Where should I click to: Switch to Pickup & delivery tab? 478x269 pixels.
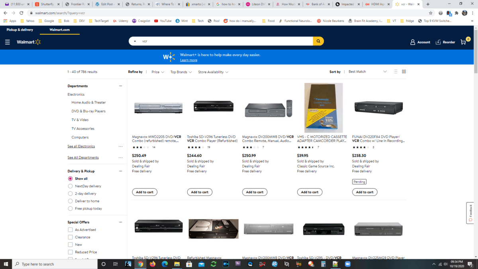[20, 30]
